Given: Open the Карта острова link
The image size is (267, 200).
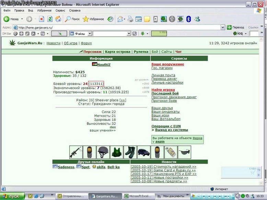Looking at the screenshot, I should pos(117,52).
